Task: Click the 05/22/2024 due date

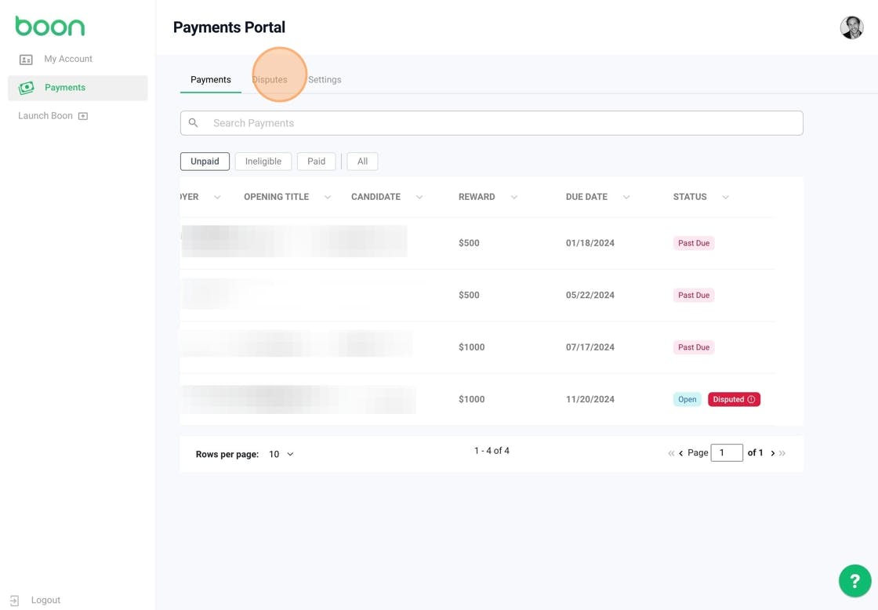Action: point(590,295)
